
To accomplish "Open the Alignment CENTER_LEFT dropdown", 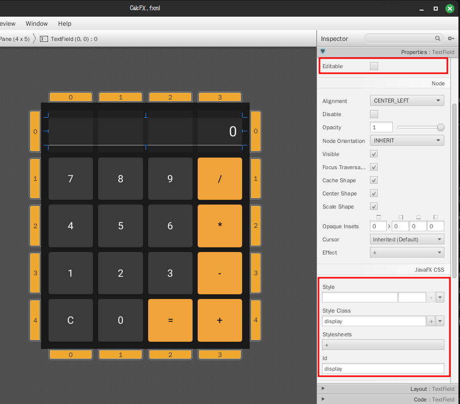I will point(407,100).
